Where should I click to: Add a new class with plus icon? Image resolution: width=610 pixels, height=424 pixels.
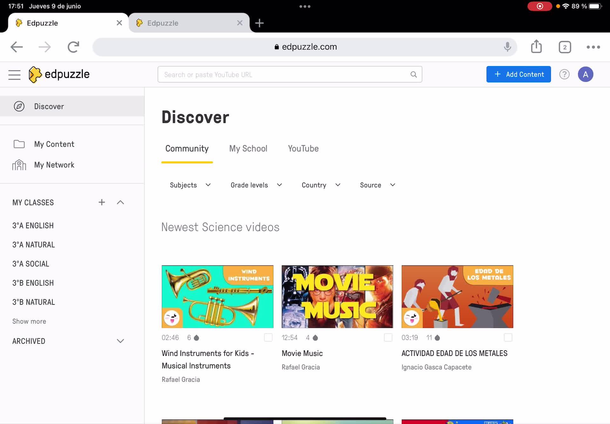click(102, 202)
